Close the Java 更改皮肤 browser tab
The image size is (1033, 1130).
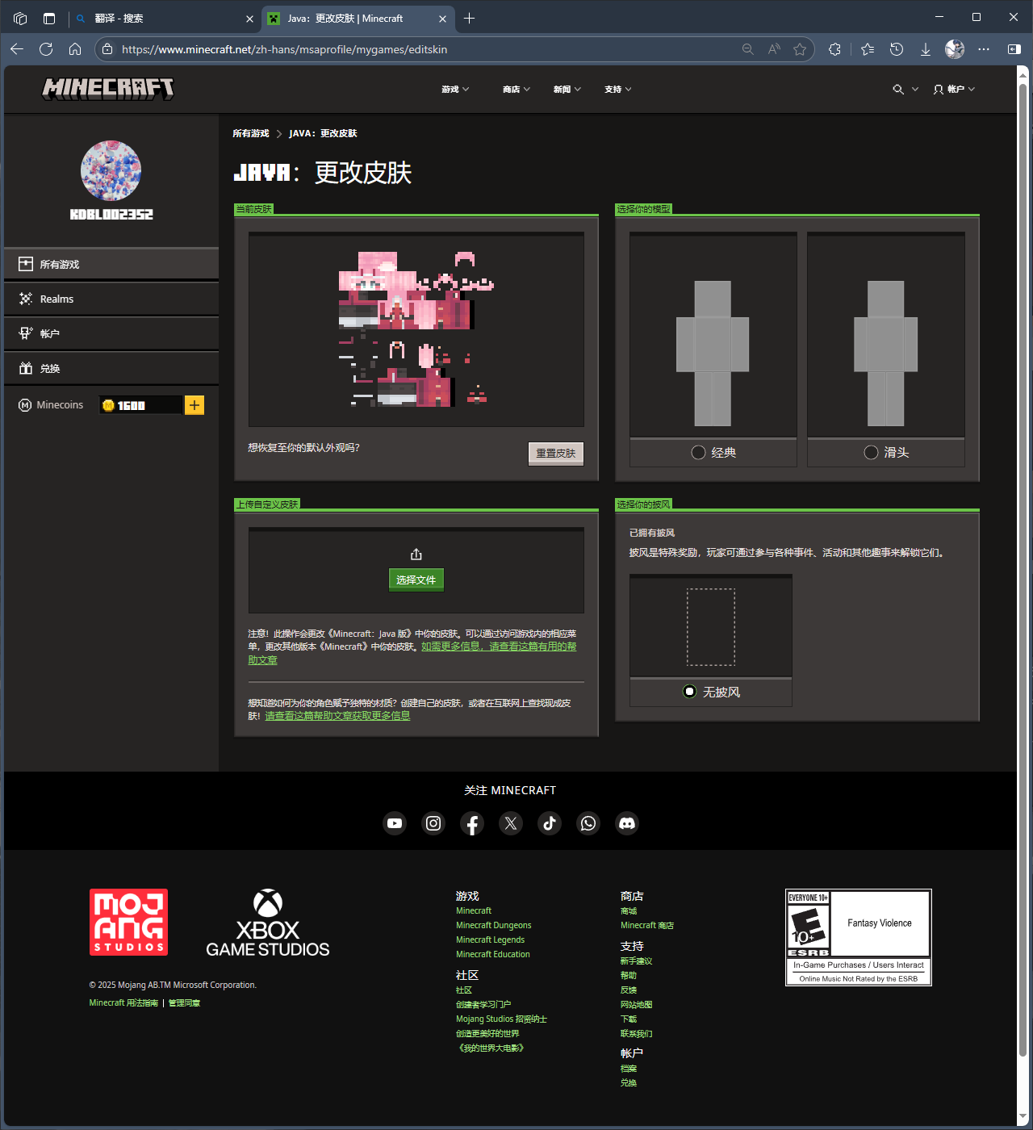tap(442, 19)
